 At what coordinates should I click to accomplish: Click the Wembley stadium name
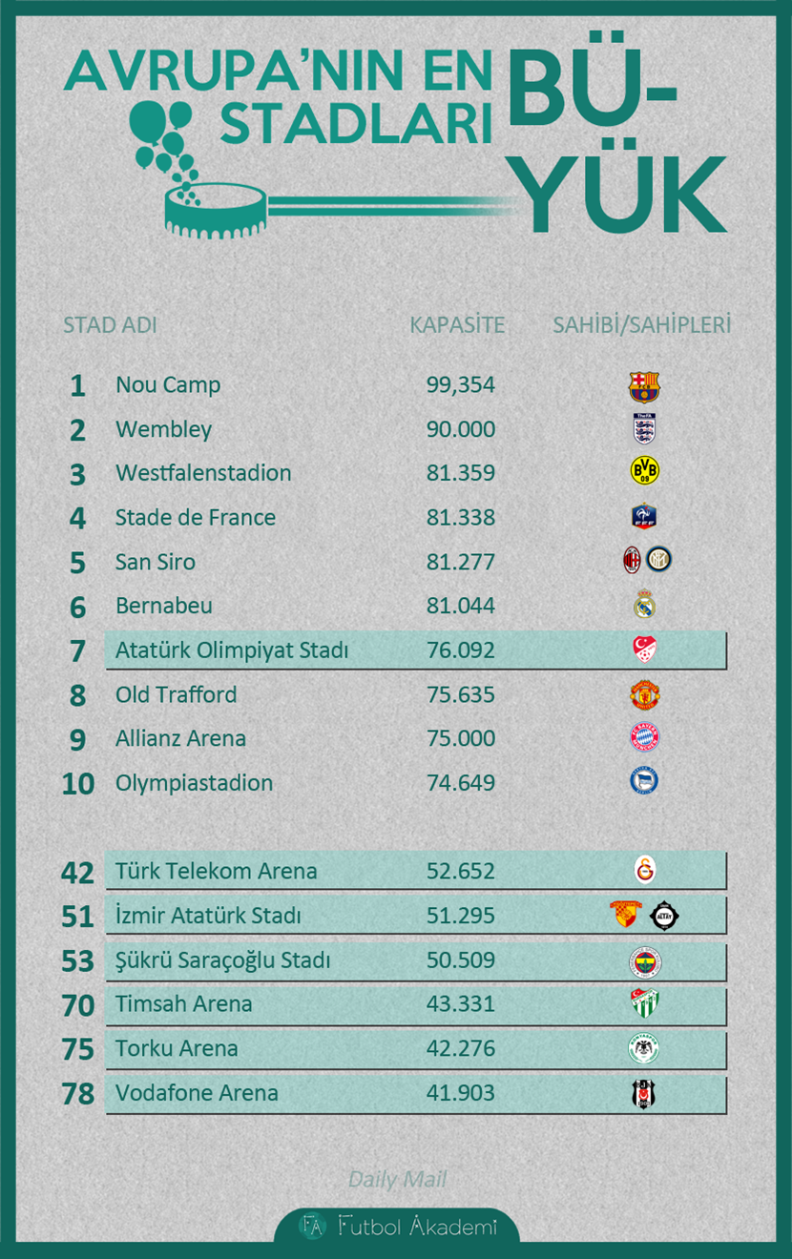coord(164,429)
